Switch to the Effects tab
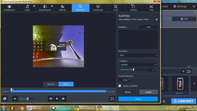 click(62, 8)
